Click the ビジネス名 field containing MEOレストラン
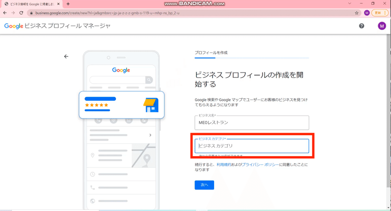 252,122
